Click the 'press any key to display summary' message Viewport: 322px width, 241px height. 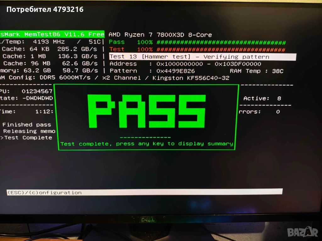click(x=147, y=144)
